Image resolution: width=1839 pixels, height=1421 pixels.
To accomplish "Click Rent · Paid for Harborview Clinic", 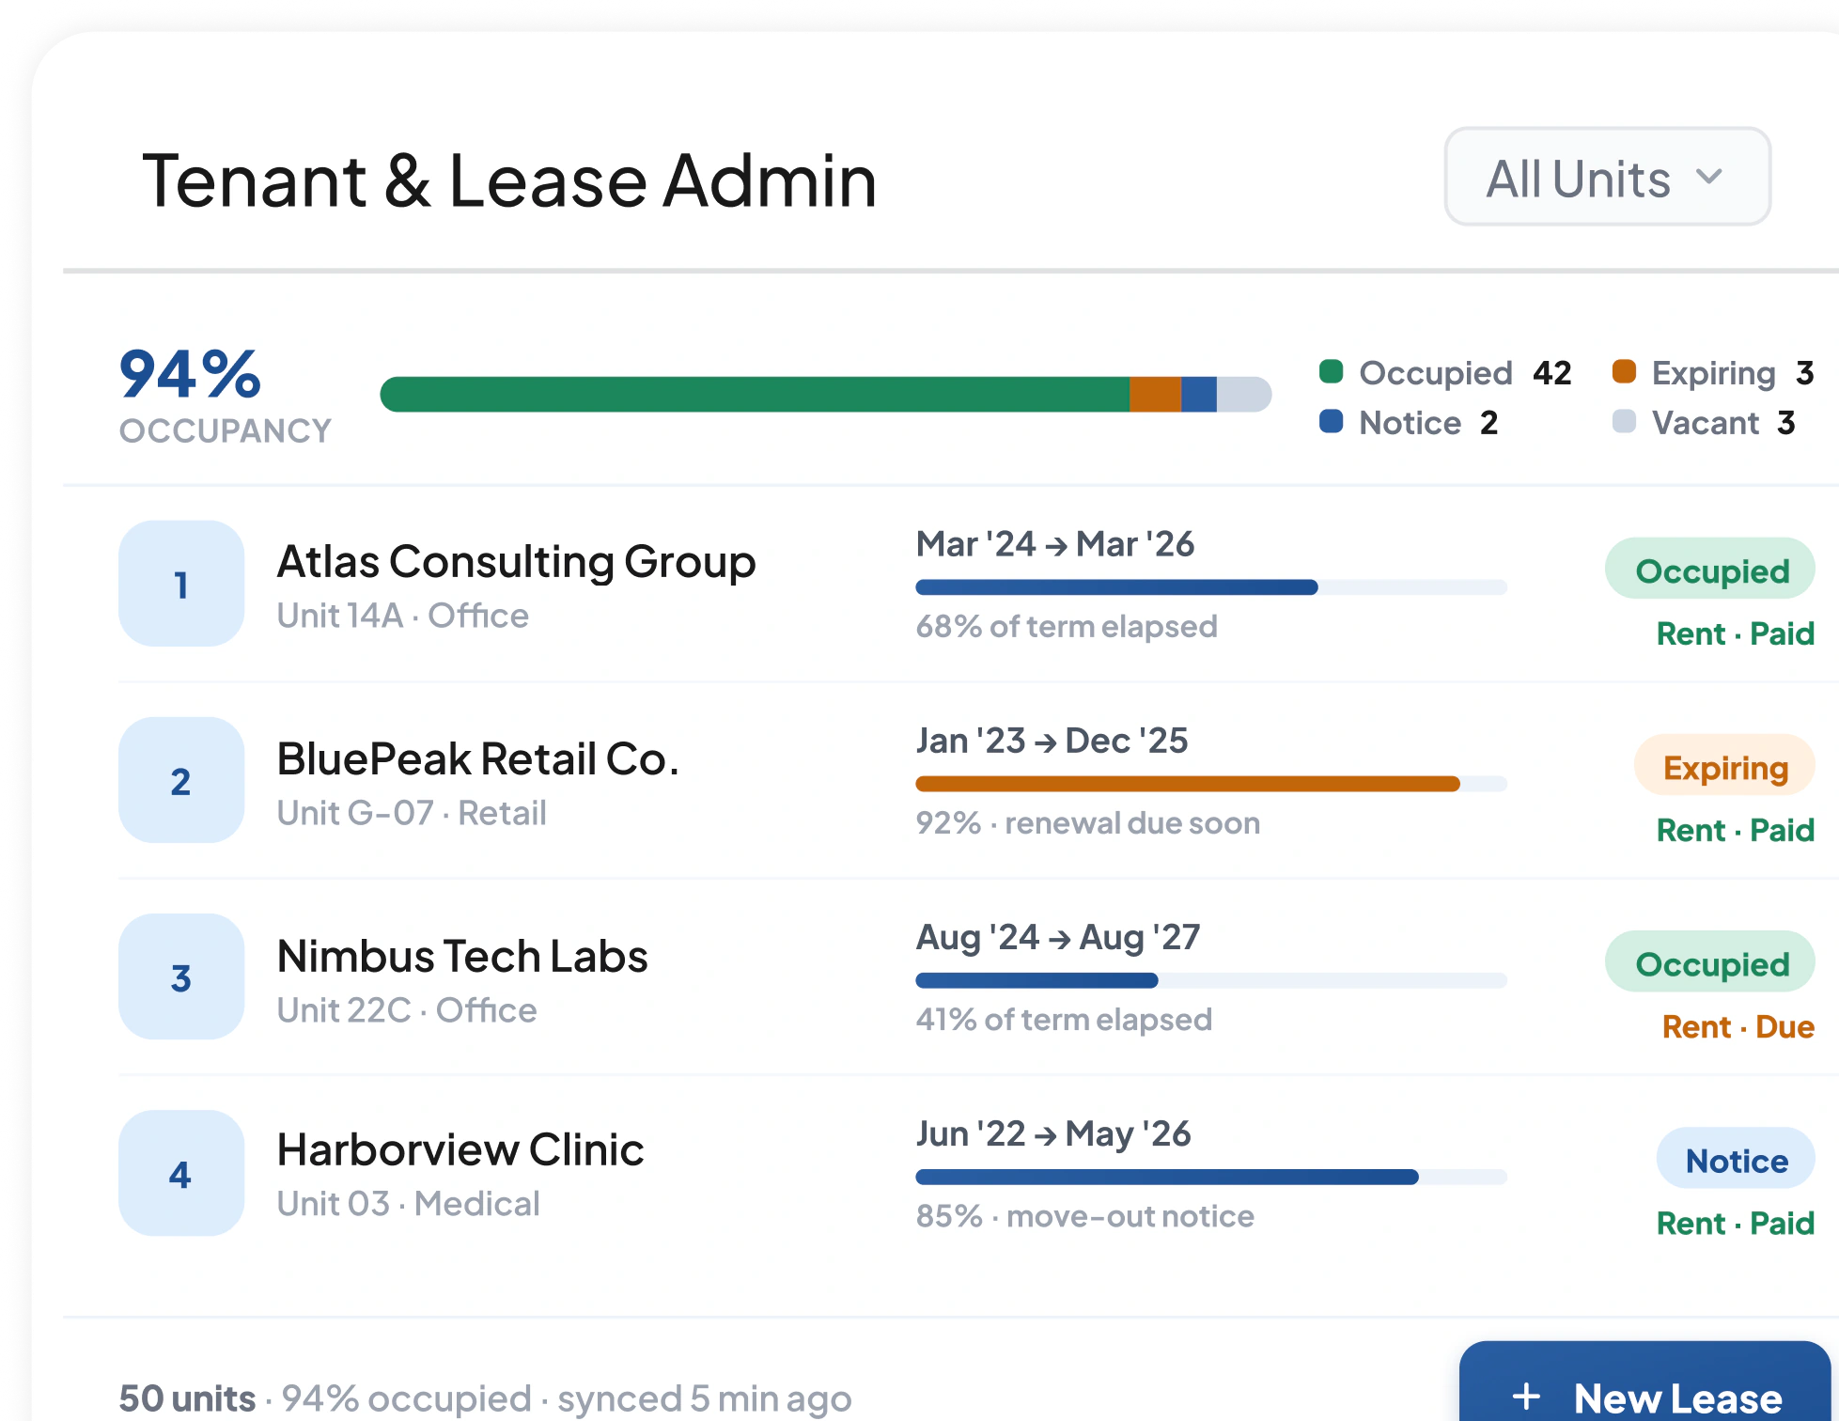I will coord(1735,1223).
